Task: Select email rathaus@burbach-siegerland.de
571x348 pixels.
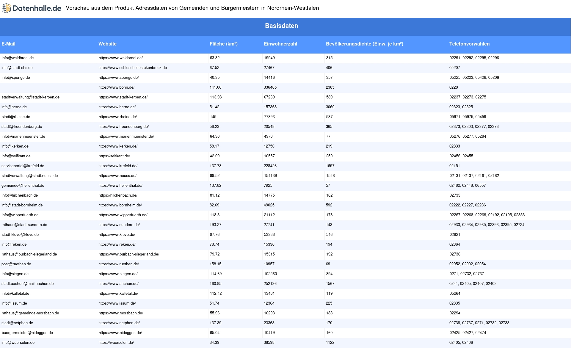Action: pyautogui.click(x=29, y=254)
